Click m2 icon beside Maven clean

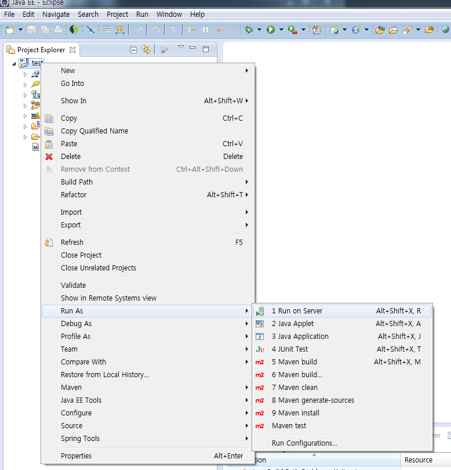[x=260, y=388]
